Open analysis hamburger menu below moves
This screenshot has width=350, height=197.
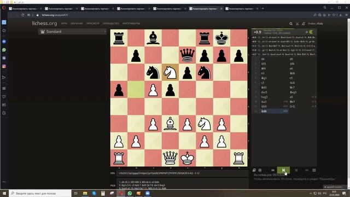[x=314, y=170]
